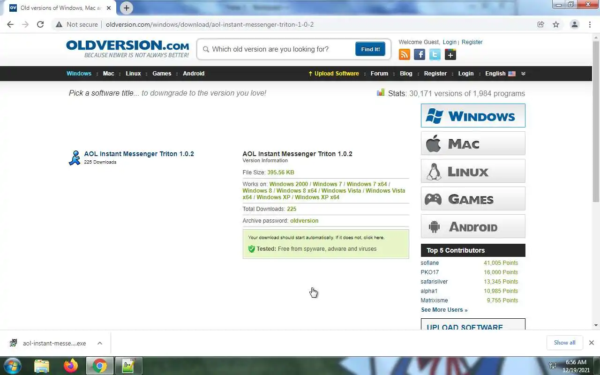Image resolution: width=600 pixels, height=375 pixels.
Task: Select the Mac nav menu item
Action: [x=108, y=74]
